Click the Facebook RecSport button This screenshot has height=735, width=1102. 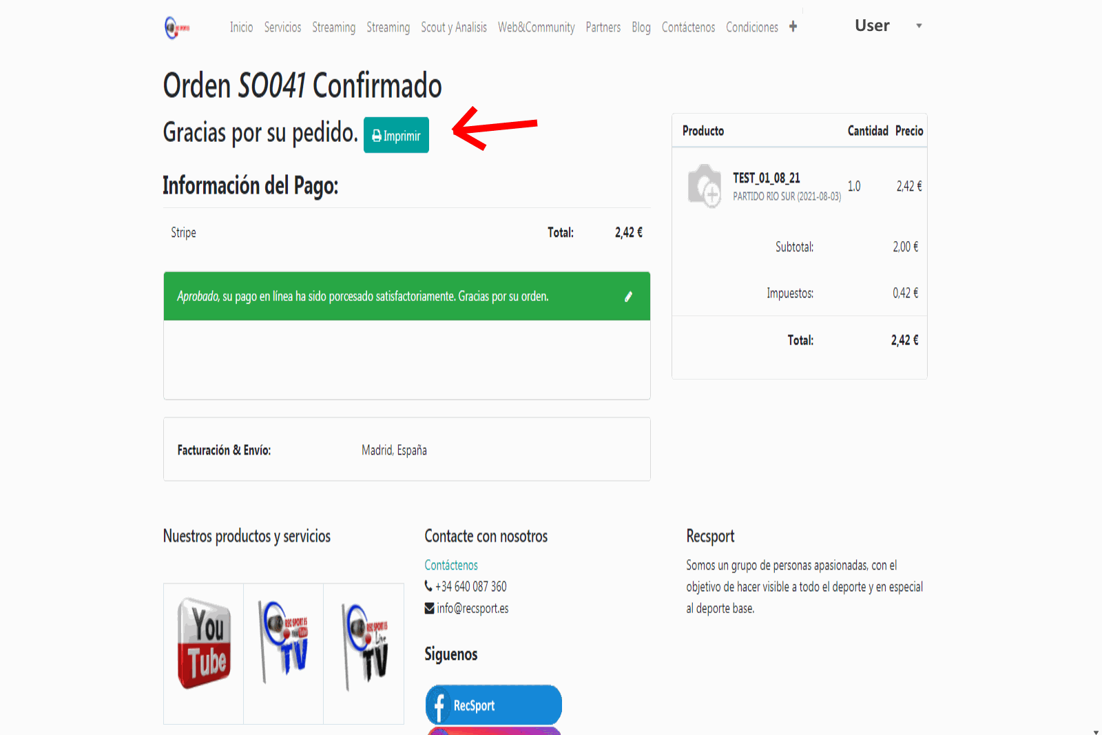point(493,705)
